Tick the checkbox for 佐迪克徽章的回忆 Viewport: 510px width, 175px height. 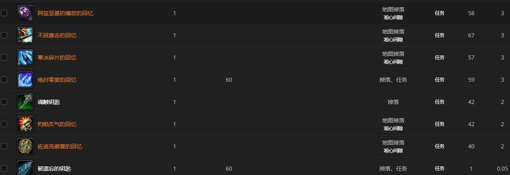(x=4, y=146)
